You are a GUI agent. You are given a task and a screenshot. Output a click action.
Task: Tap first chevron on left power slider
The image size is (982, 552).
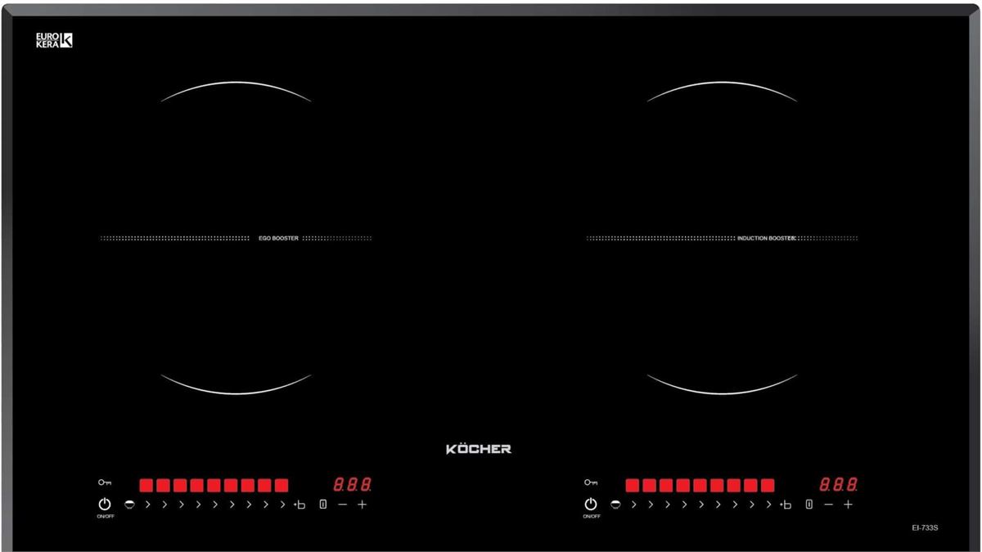coord(147,505)
